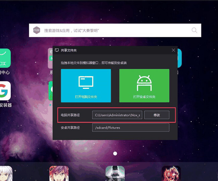The width and height of the screenshot is (218, 181).
Task: Click the 修改 button for PC path
Action: [x=157, y=115]
